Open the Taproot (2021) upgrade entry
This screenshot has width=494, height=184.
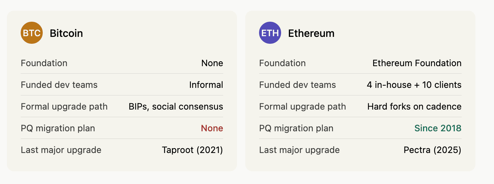[192, 150]
